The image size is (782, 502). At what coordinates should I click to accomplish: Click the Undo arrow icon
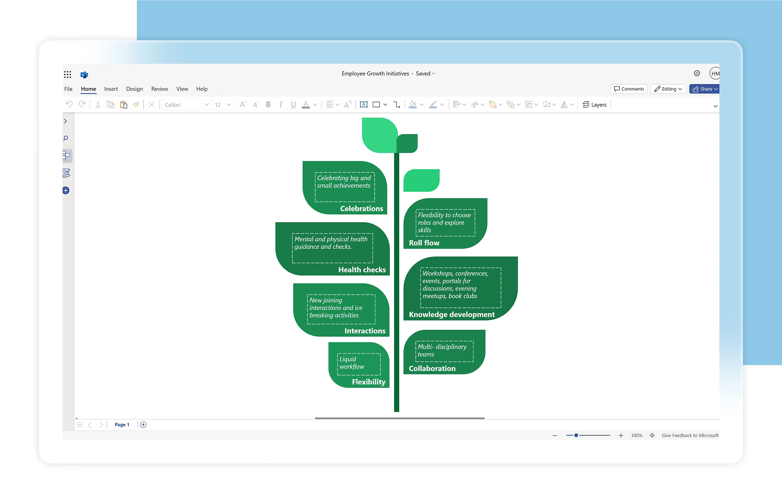coord(69,104)
